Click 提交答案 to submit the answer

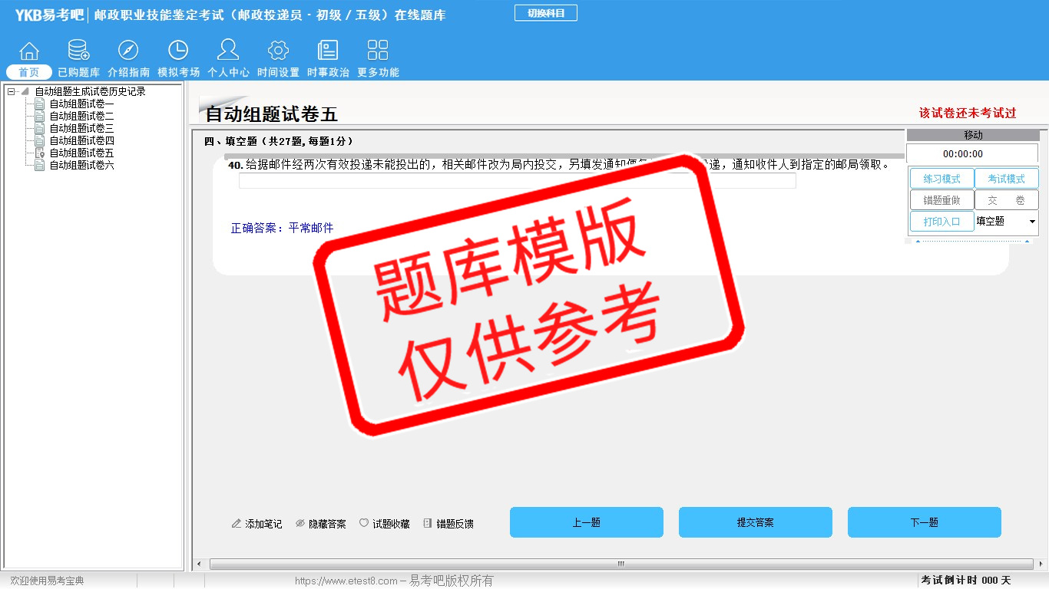(755, 522)
